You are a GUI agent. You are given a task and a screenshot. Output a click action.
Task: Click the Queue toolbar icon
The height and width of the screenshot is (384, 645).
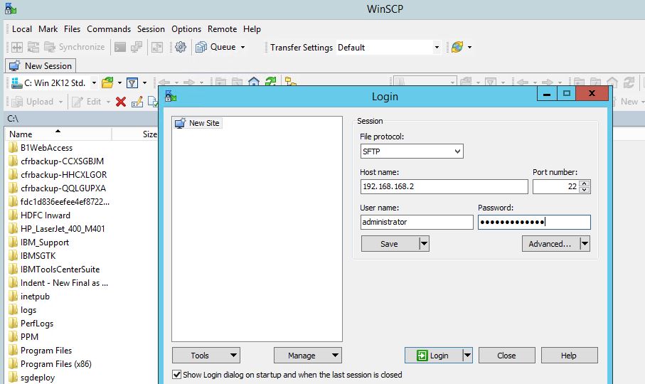point(201,47)
